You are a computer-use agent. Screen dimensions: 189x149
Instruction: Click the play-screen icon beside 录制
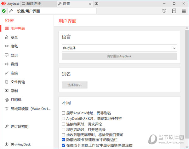[7, 91]
